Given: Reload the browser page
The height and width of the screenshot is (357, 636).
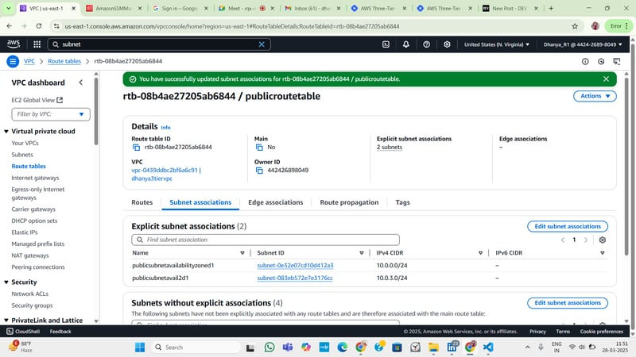Looking at the screenshot, I should pyautogui.click(x=38, y=26).
